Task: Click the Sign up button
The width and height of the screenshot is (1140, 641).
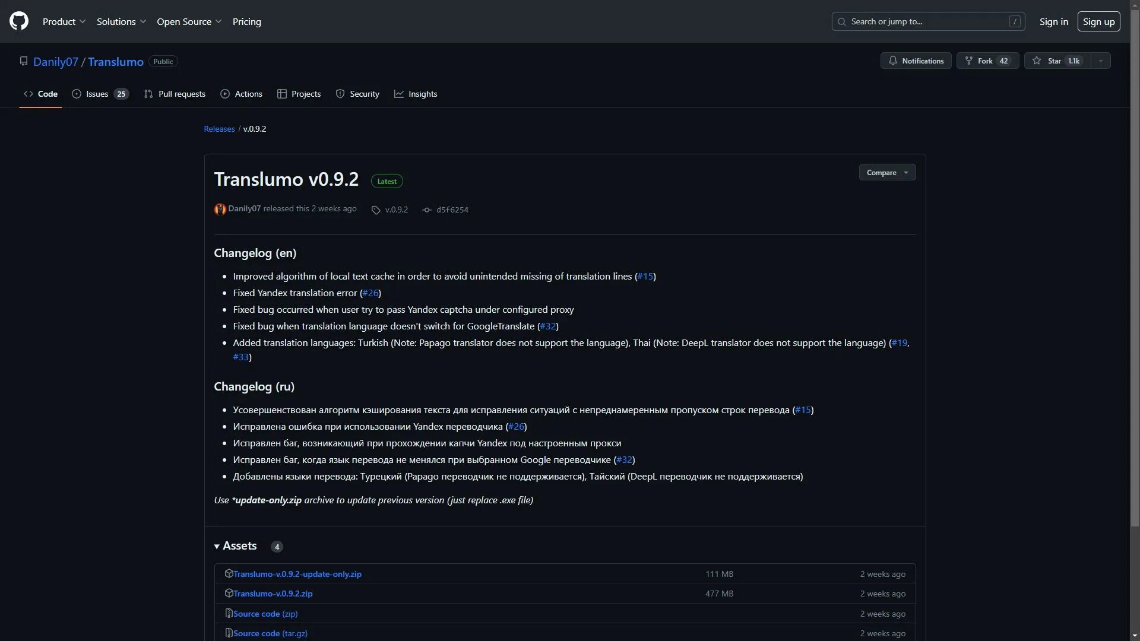Action: [x=1098, y=21]
